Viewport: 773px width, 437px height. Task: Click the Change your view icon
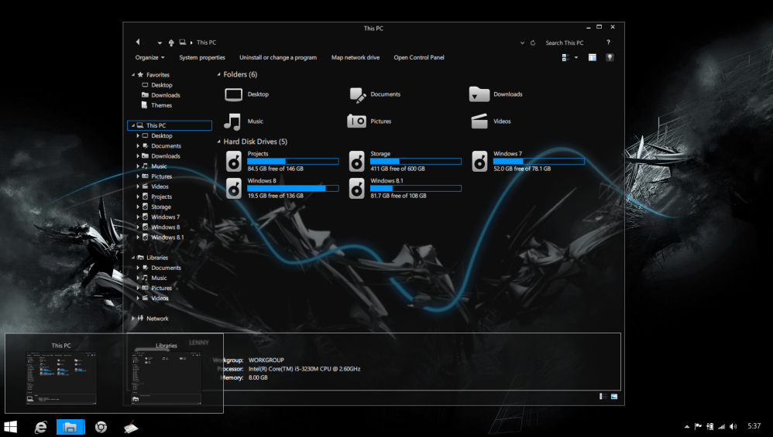[565, 57]
